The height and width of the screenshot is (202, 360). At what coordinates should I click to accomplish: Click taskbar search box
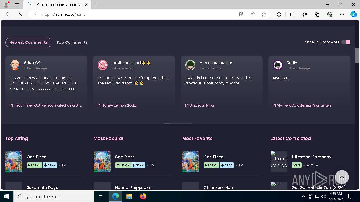coord(54,196)
